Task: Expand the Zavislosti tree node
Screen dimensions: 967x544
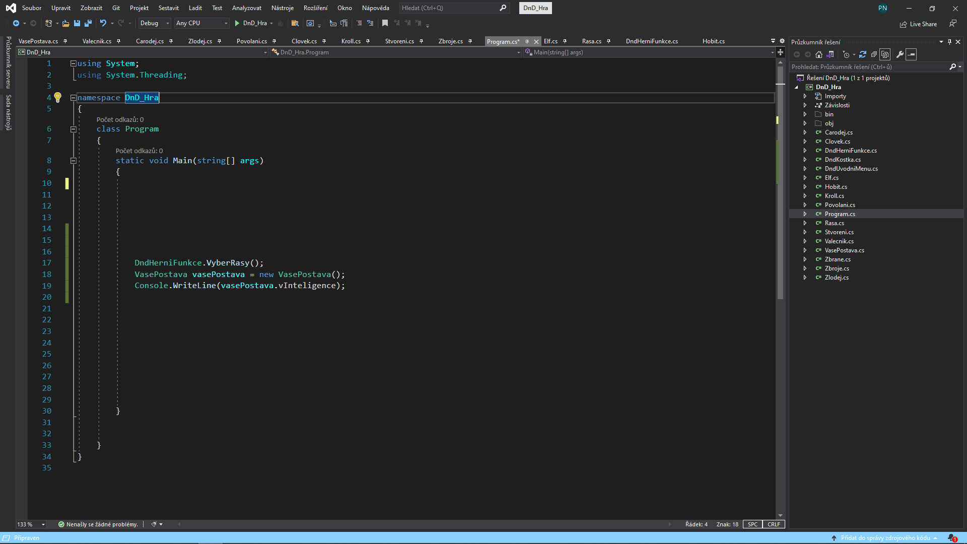Action: (805, 105)
